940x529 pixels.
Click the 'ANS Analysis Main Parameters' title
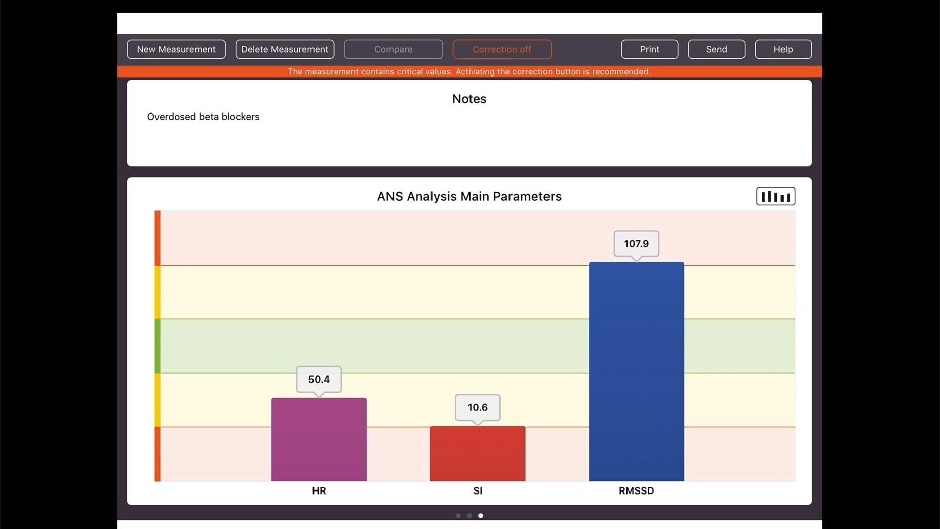tap(469, 196)
